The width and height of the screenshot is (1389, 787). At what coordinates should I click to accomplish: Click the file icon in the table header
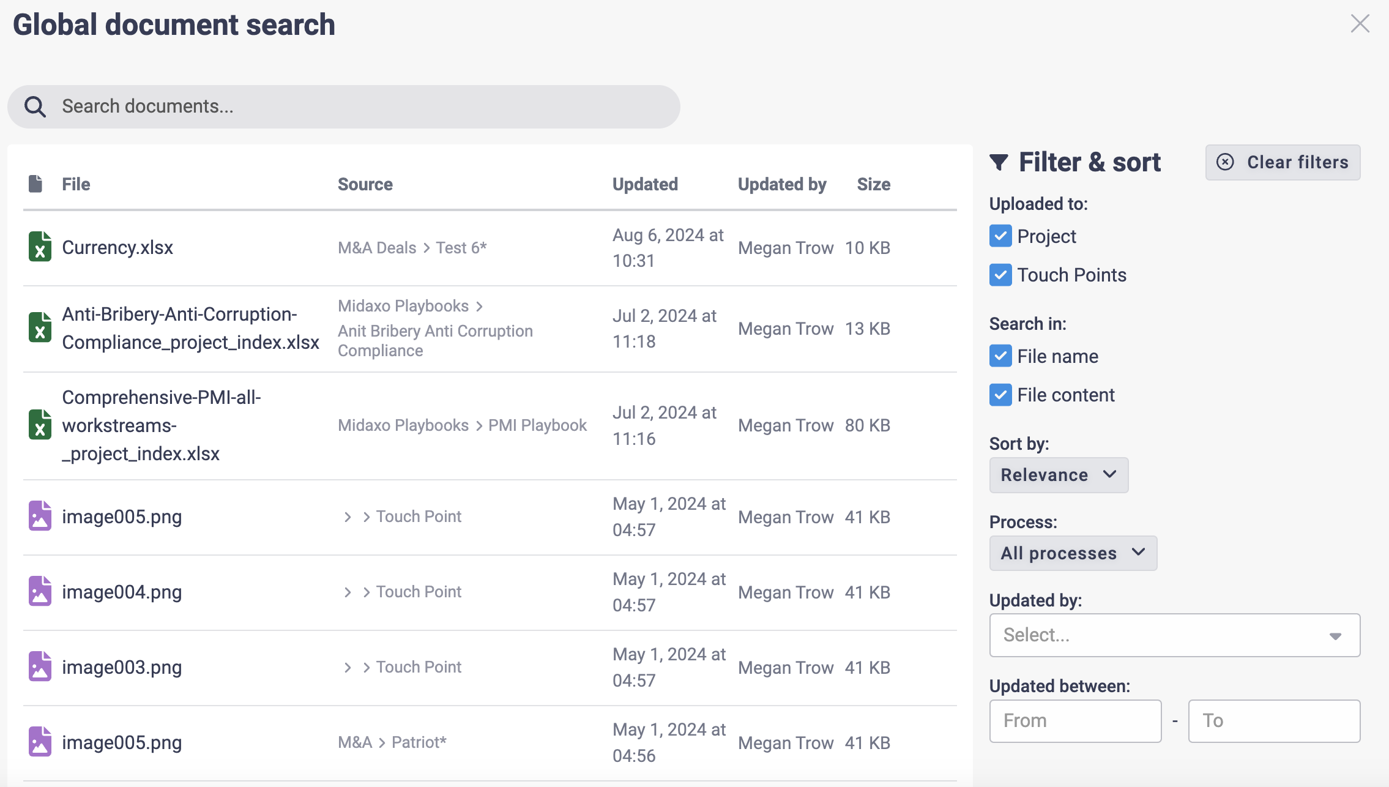point(35,184)
